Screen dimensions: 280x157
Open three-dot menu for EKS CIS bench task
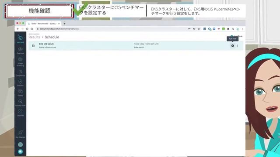pos(237,46)
